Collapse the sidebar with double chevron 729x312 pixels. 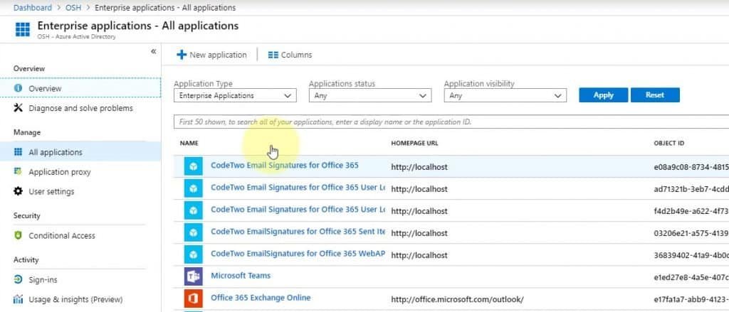click(x=154, y=52)
